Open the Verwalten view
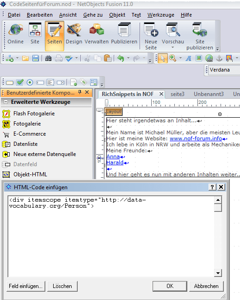The width and height of the screenshot is (240, 300). (97, 34)
